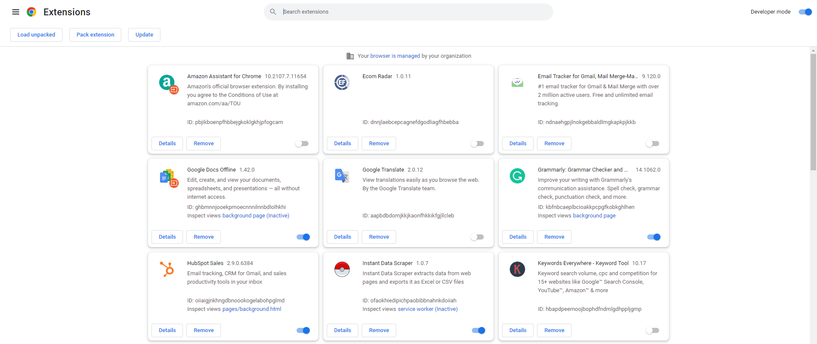Click the Amazon Assistant extension icon

coord(168,84)
